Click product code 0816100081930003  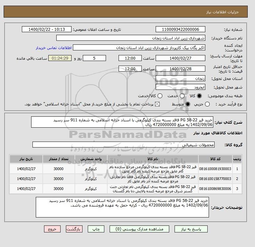pos(215,169)
